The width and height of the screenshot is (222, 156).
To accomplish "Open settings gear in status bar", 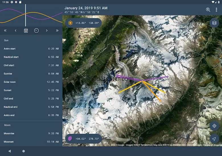I will click(12, 2).
